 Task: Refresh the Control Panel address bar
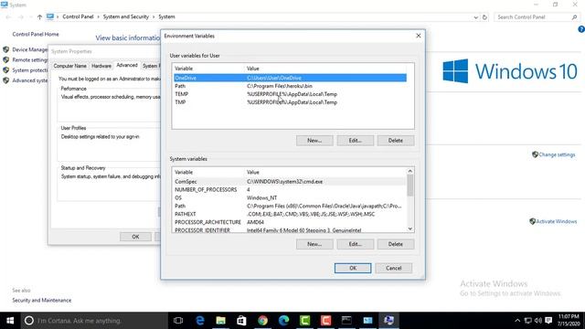click(484, 17)
